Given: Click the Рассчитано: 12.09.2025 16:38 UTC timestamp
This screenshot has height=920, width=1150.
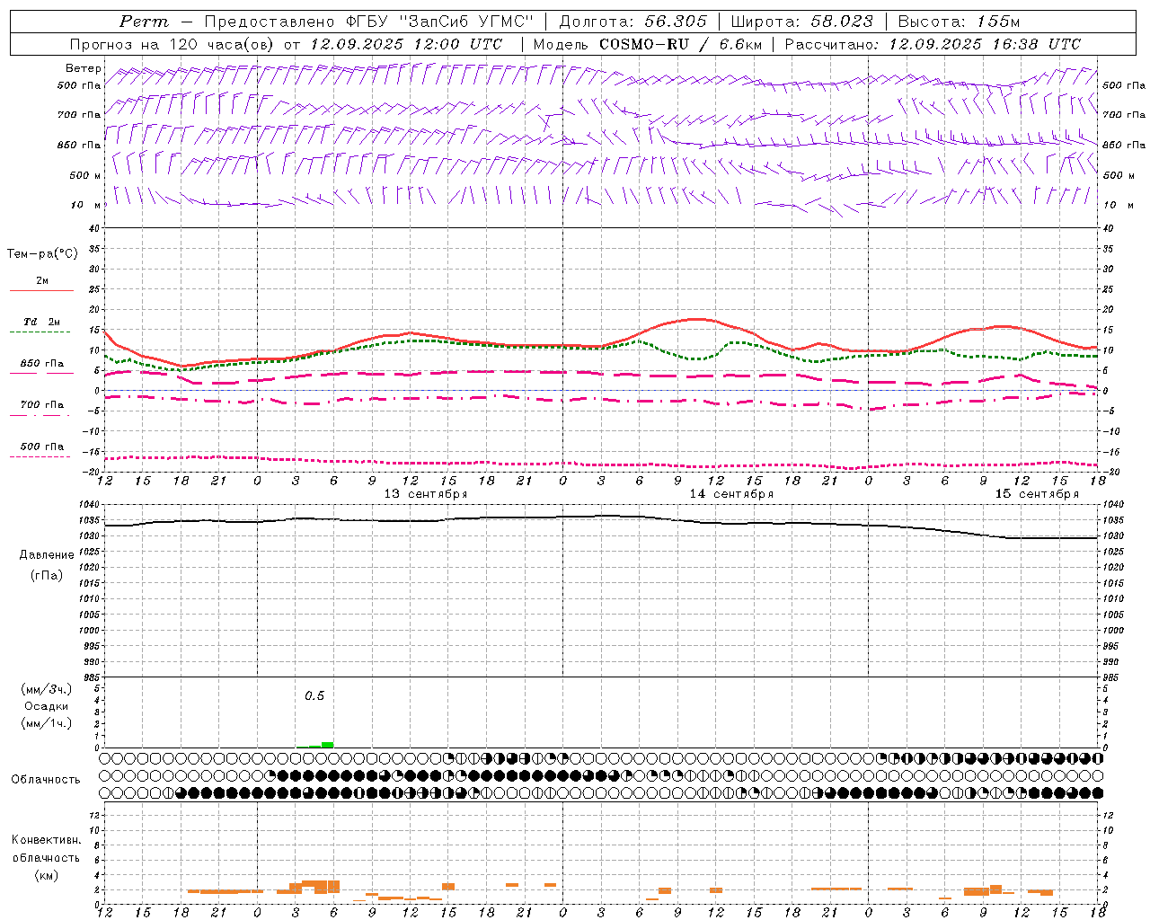Looking at the screenshot, I should [x=933, y=44].
